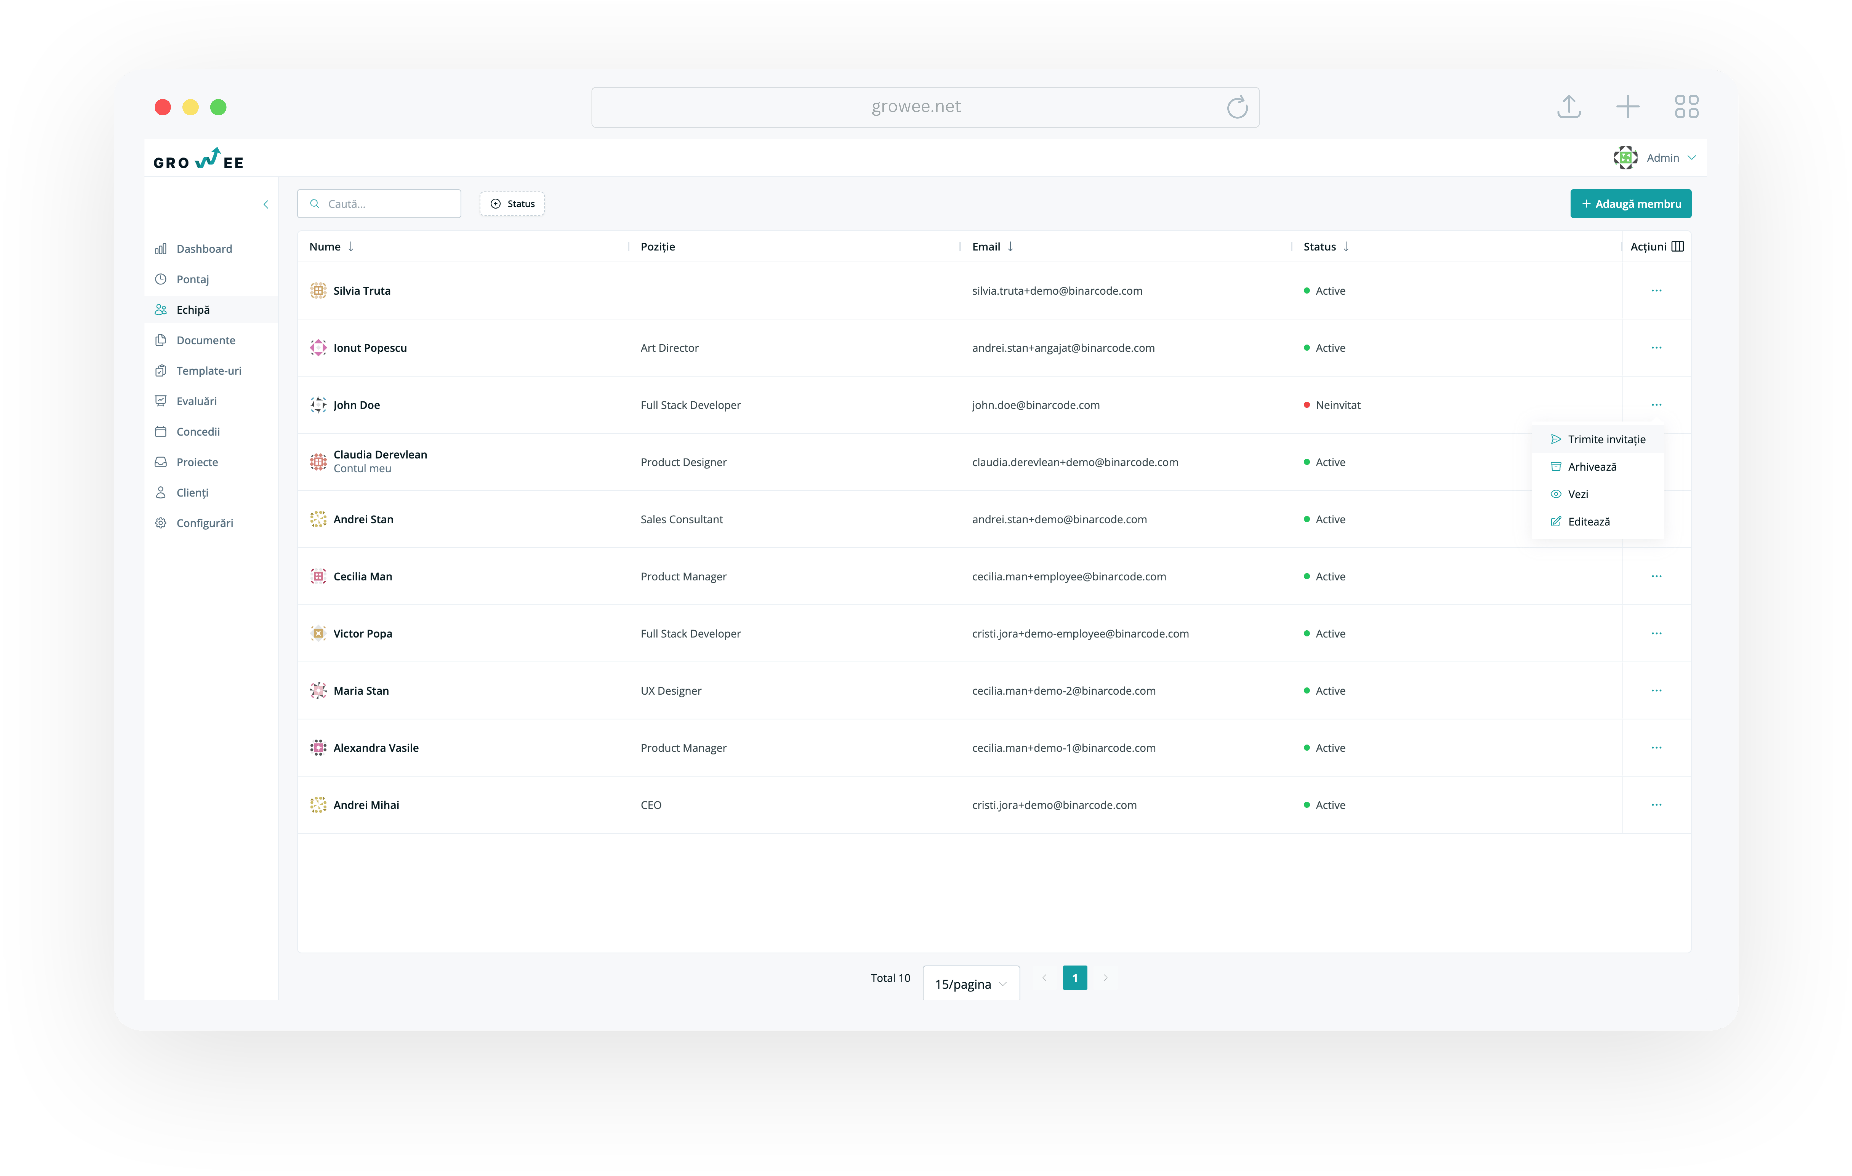
Task: Open actions menu for Victor Popa
Action: 1656,633
